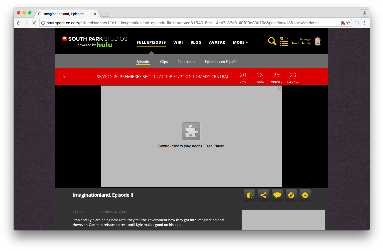The width and height of the screenshot is (383, 251).
Task: Click the Flash plugin puzzle piece
Action: pos(191,131)
